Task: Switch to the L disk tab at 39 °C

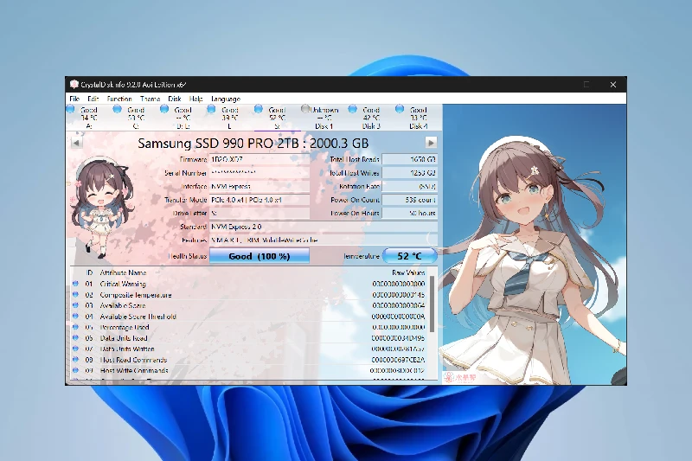Action: pyautogui.click(x=229, y=118)
